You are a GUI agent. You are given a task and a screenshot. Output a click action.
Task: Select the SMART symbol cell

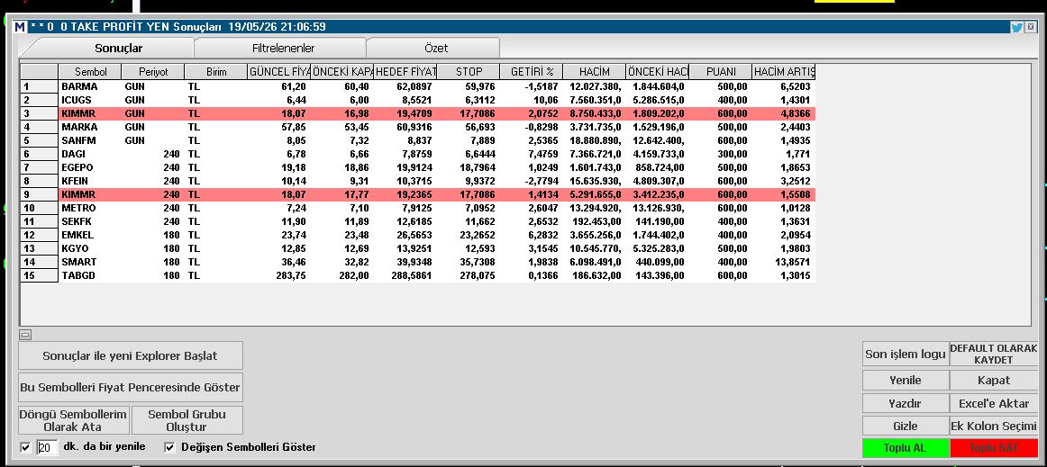click(90, 262)
